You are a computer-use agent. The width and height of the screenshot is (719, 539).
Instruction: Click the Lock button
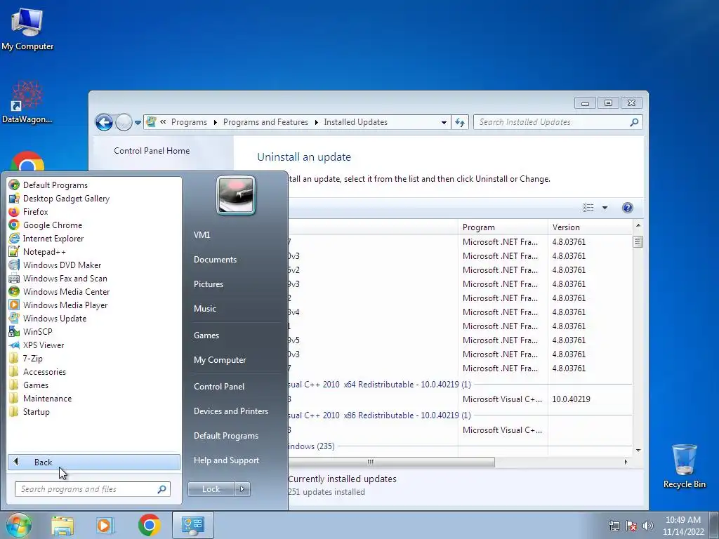(x=211, y=489)
